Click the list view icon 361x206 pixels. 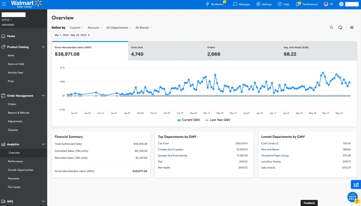351,27
